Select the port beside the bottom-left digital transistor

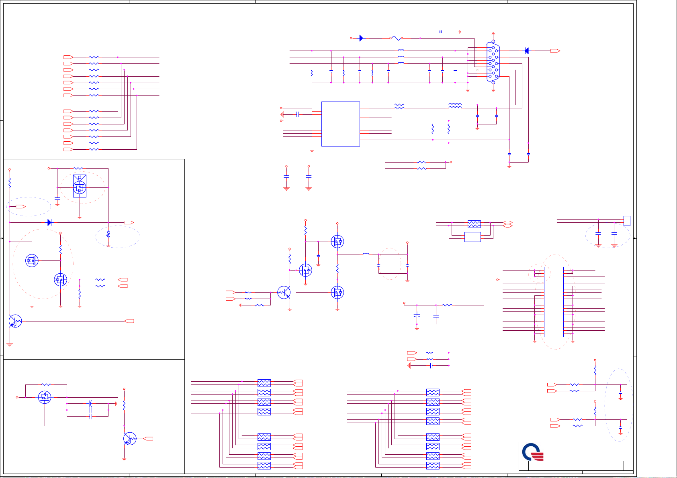click(148, 439)
